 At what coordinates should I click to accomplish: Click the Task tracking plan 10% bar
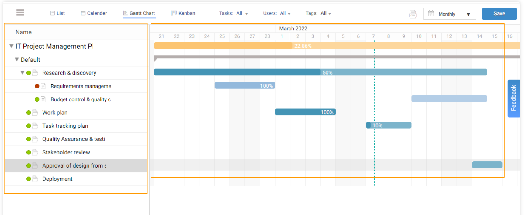[389, 125]
